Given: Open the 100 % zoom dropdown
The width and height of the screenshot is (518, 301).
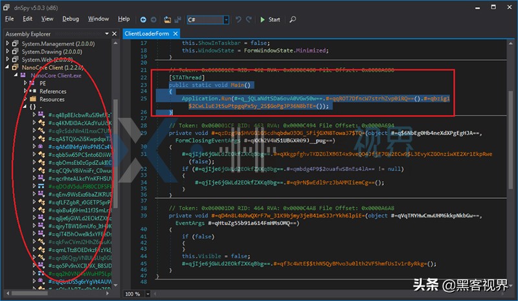Looking at the screenshot, I should (x=148, y=294).
